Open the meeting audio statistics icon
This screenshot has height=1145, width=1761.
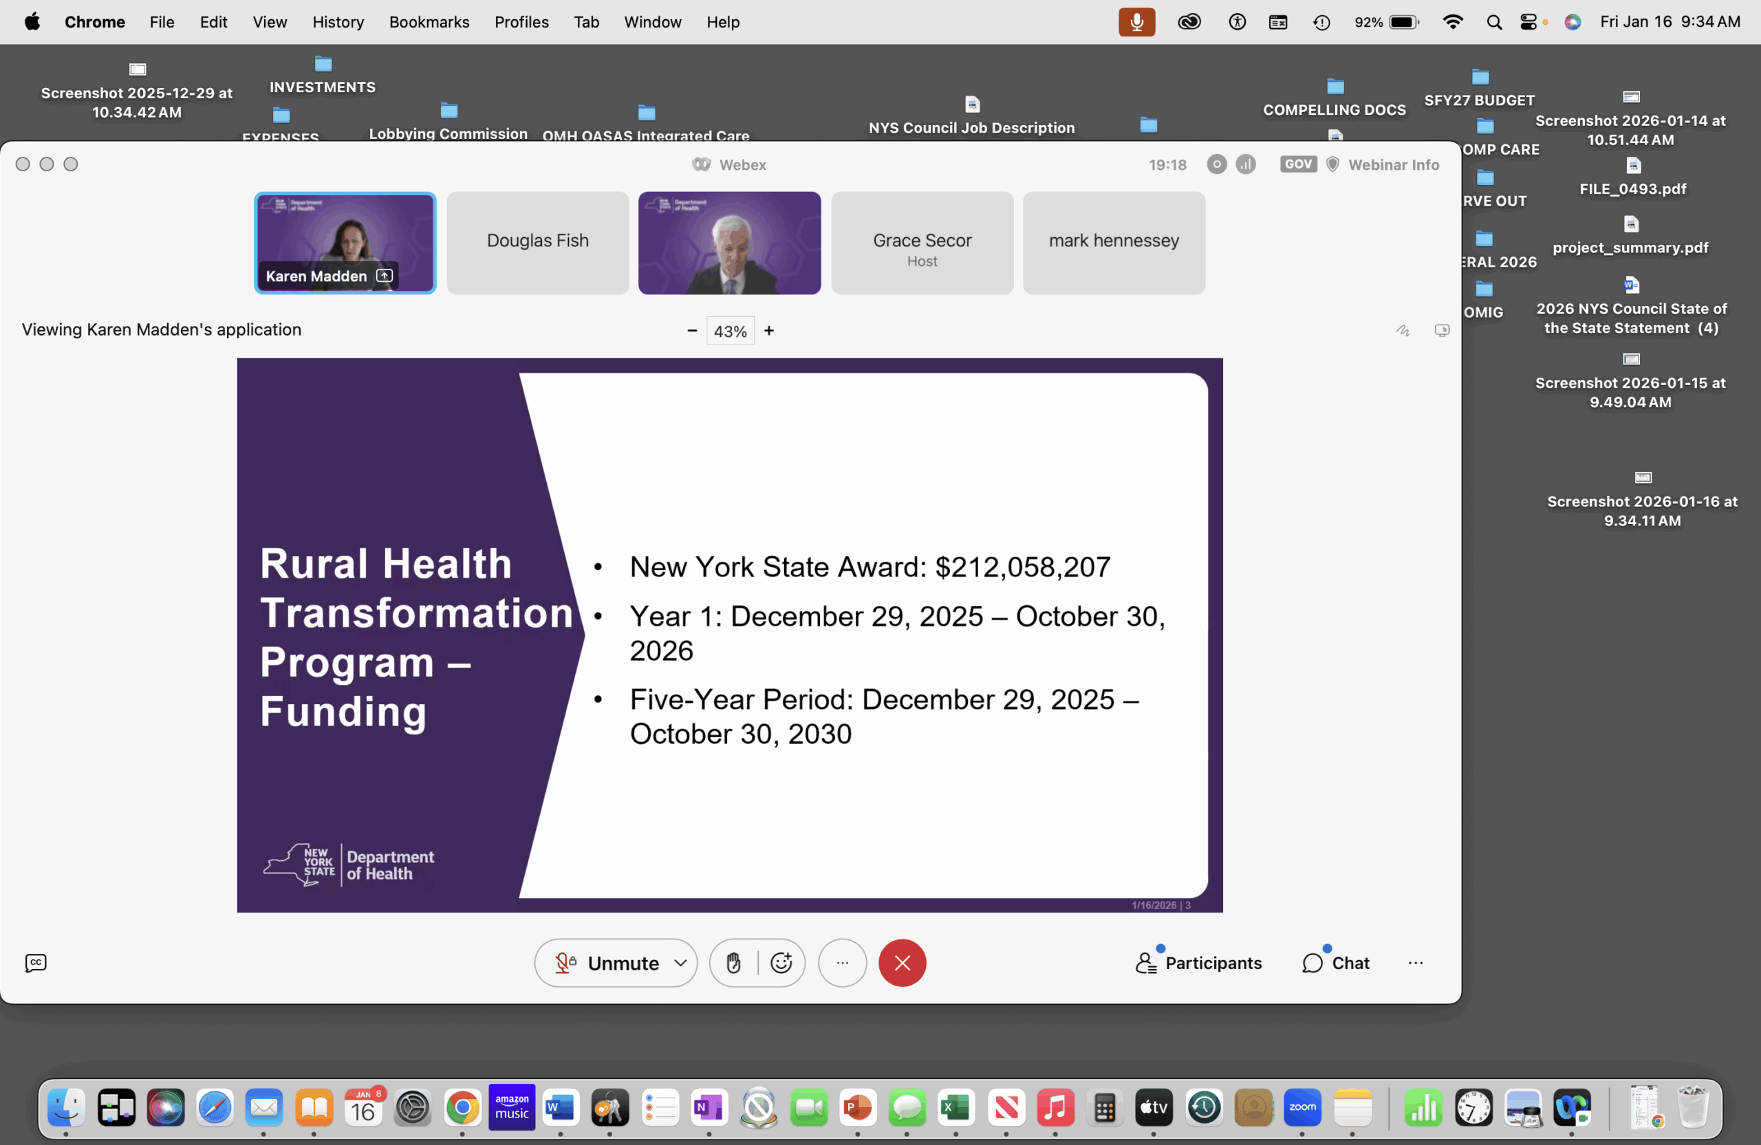tap(1246, 164)
